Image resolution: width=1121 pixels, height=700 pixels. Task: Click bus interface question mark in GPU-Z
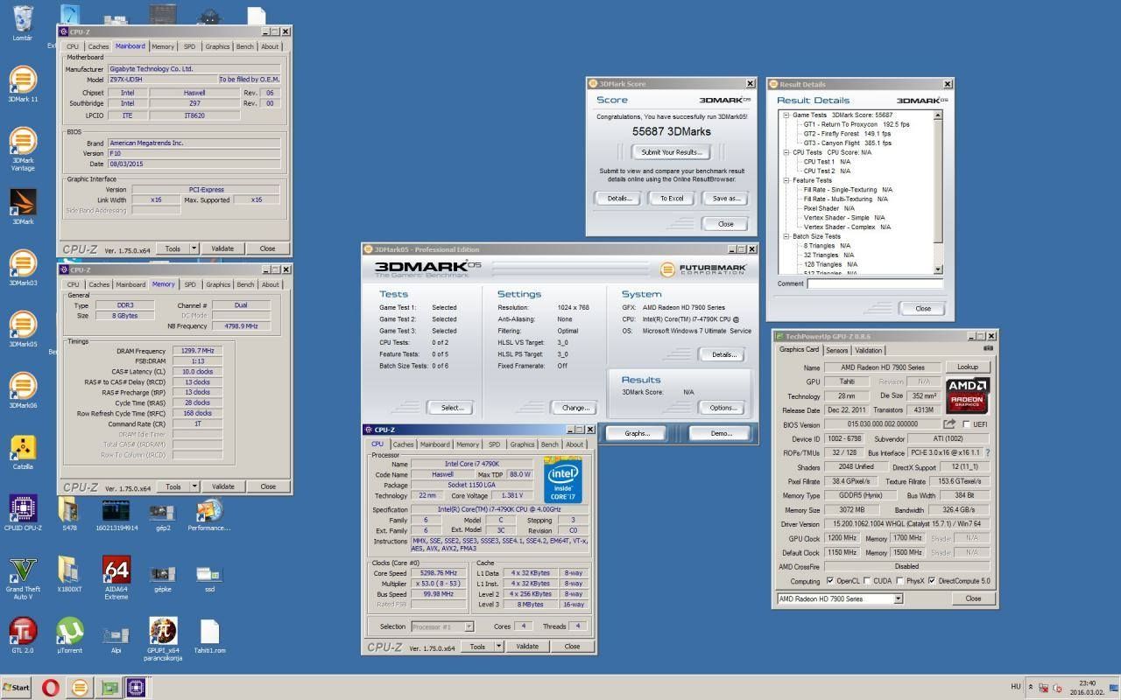point(988,453)
